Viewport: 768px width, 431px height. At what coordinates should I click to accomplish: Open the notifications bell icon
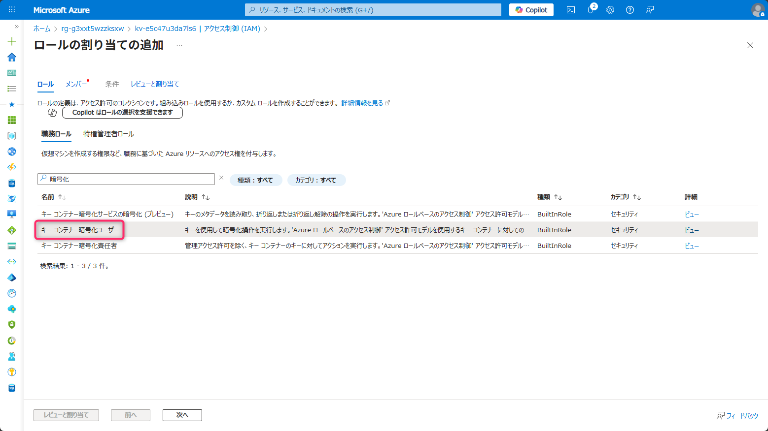pyautogui.click(x=590, y=9)
